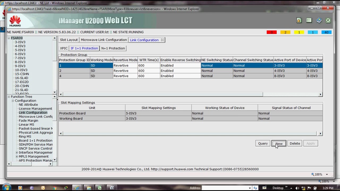The height and width of the screenshot is (191, 340).
Task: Open Ring MS in Function Tree
Action: (25, 137)
